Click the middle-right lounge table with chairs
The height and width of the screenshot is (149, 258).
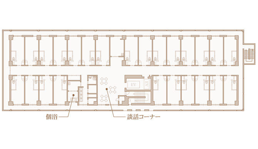tap(113, 90)
